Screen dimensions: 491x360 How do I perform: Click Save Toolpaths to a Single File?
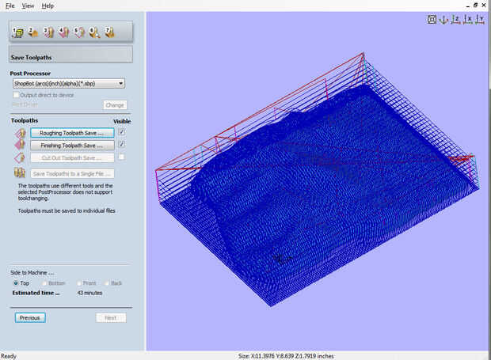click(72, 173)
